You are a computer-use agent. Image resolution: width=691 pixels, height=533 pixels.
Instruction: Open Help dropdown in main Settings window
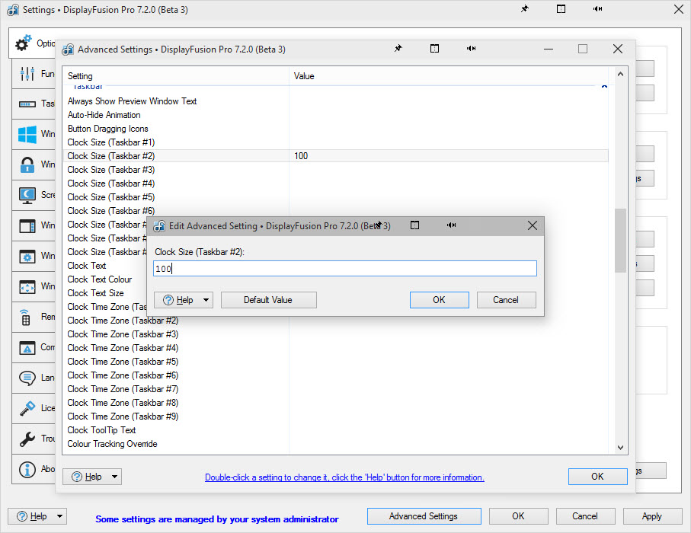coord(37,516)
